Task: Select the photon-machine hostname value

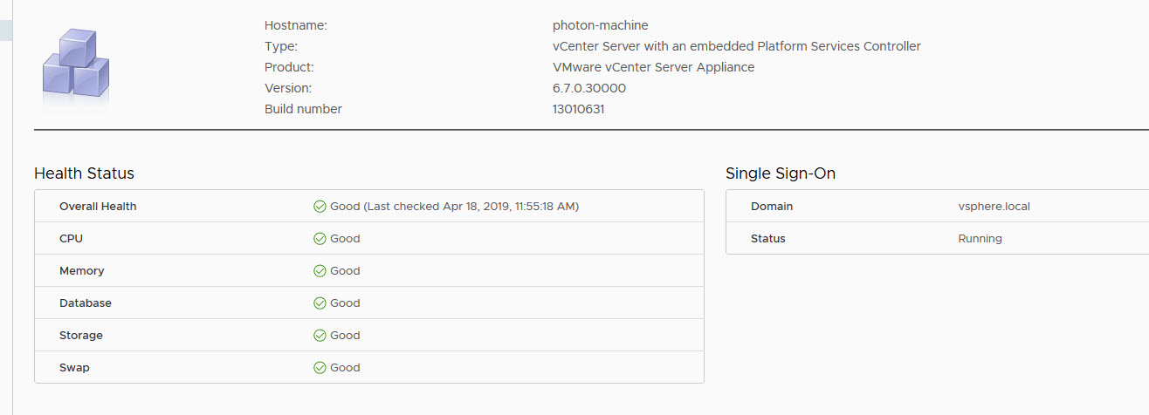Action: point(600,25)
